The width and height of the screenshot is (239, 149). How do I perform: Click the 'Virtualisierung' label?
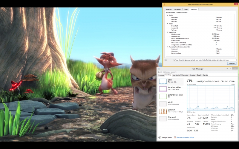[216, 124]
